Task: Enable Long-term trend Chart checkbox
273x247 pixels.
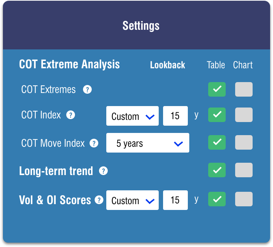Action: pyautogui.click(x=244, y=170)
